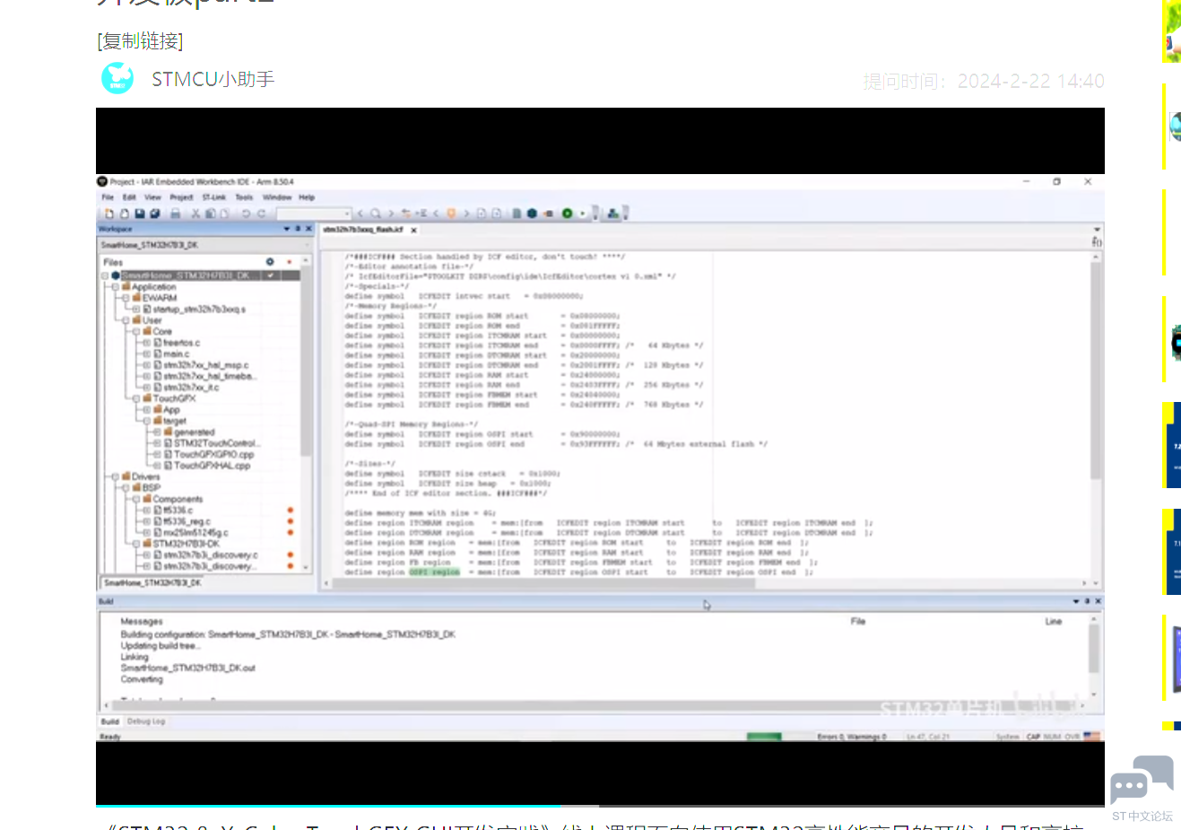Viewport: 1181px width, 830px height.
Task: Click the New Document toolbar icon
Action: pos(109,214)
